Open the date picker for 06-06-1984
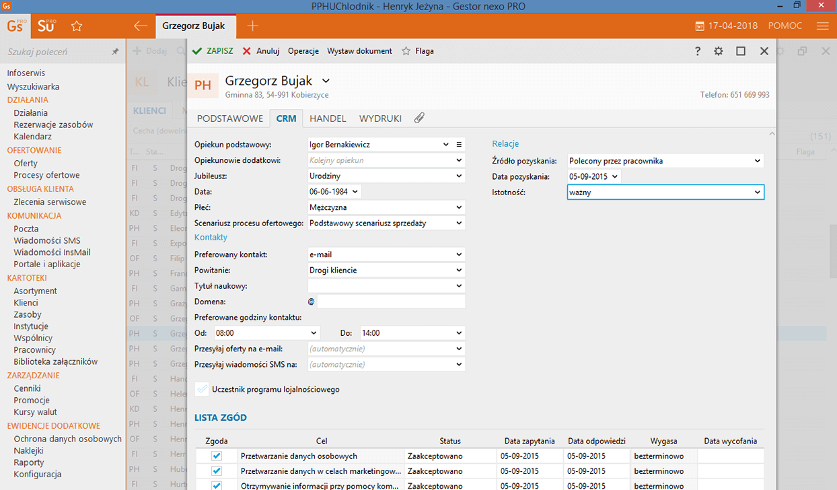This screenshot has height=490, width=837. coord(355,192)
